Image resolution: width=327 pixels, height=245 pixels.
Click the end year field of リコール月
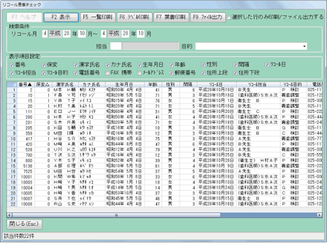pyautogui.click(x=126, y=33)
